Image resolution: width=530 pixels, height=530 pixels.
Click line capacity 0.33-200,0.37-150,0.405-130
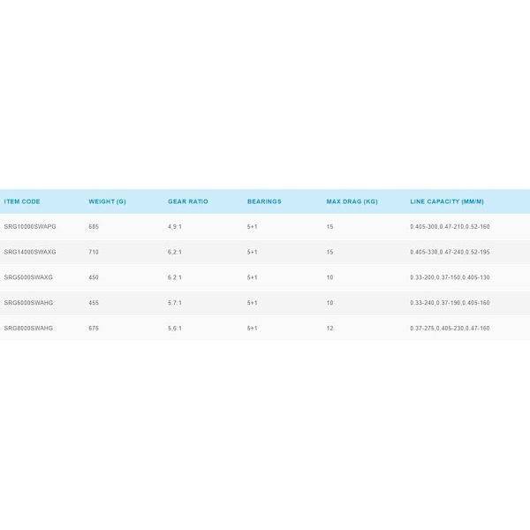[450, 277]
